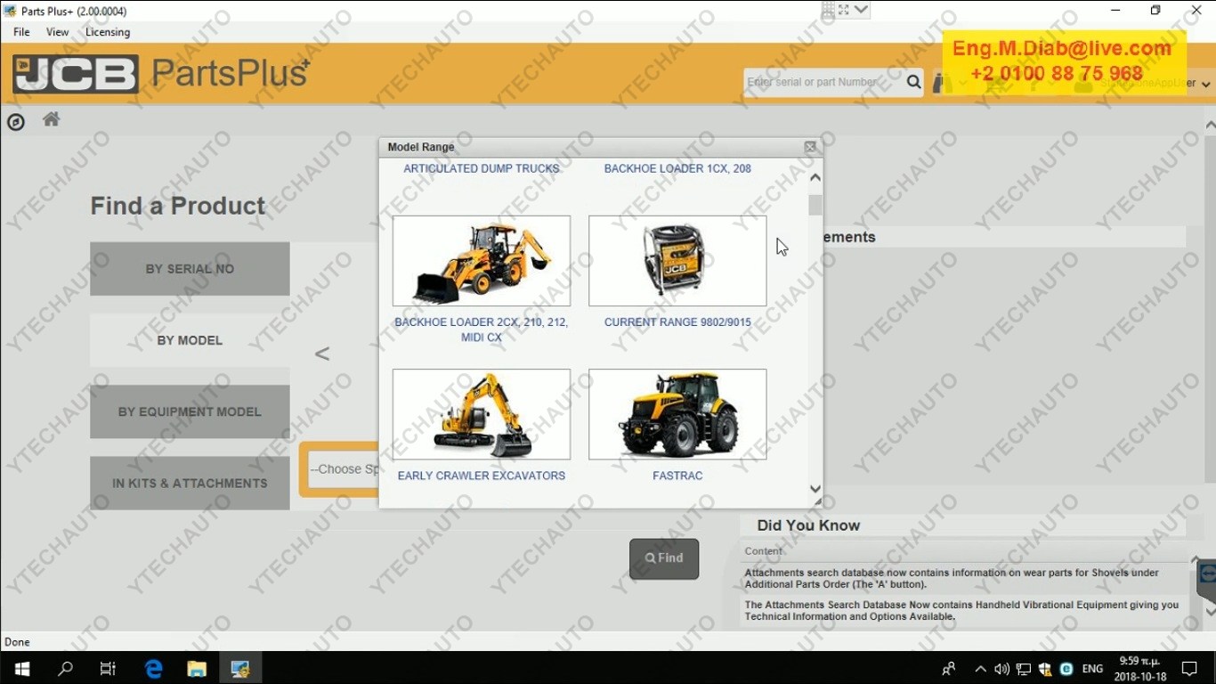Click the Find button
The height and width of the screenshot is (684, 1216).
(x=664, y=558)
